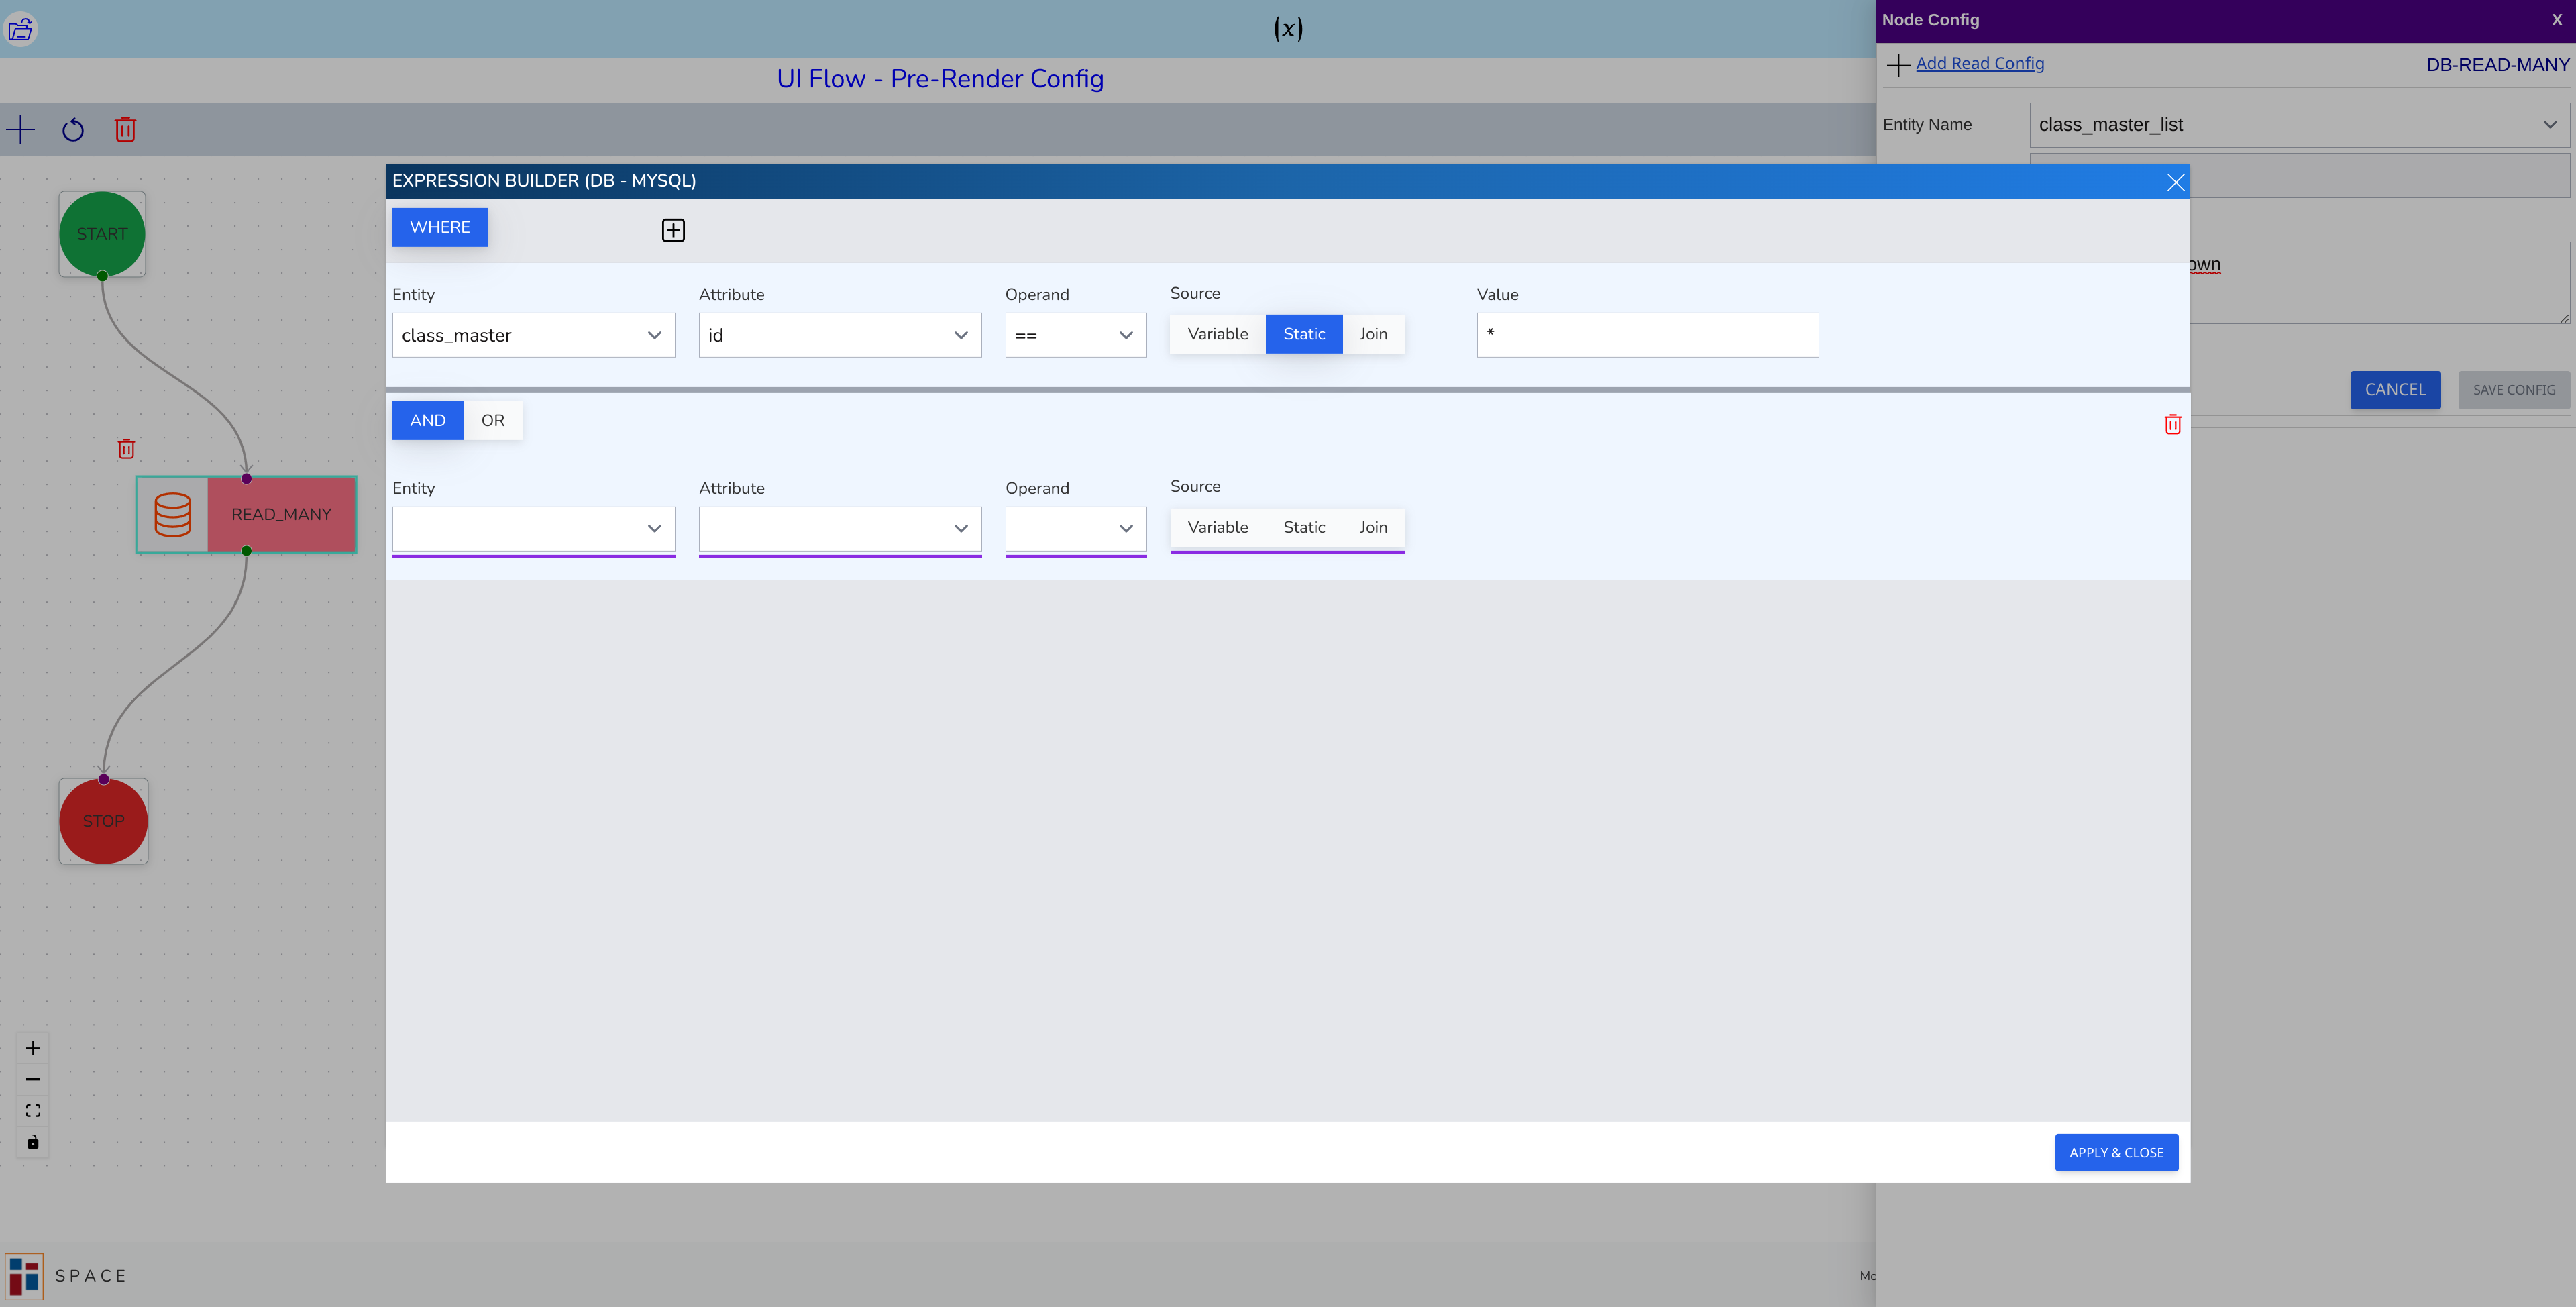Select the WHERE clause tab
Screen dimensions: 2576x1307
(x=440, y=227)
